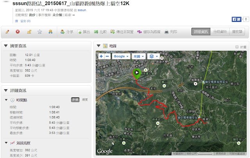Click the award ribbon icon

click(50, 32)
